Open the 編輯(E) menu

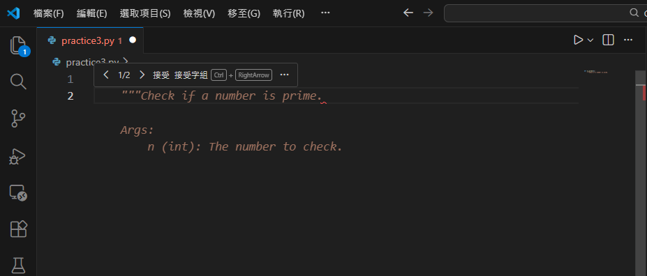(91, 14)
